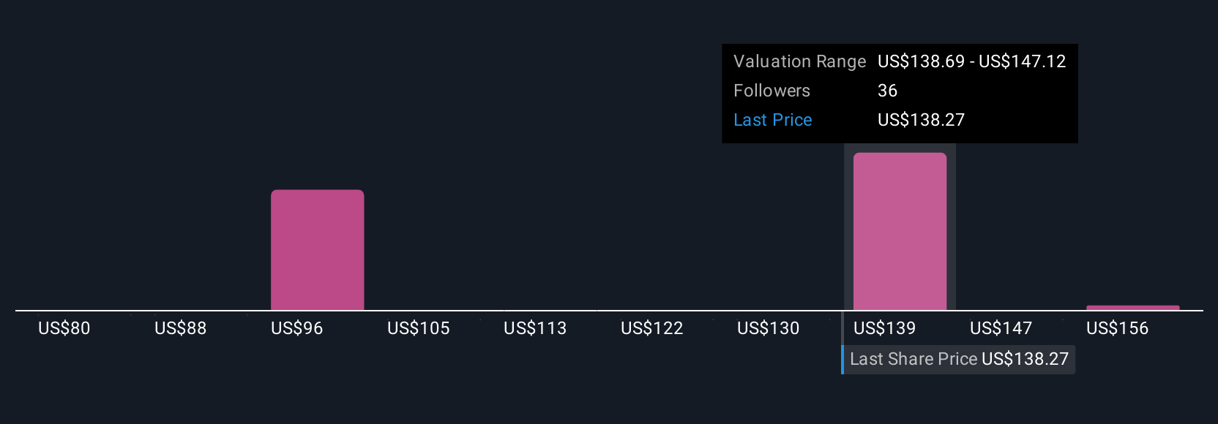Select the US$138.69 - US$147.12 range value

[971, 61]
